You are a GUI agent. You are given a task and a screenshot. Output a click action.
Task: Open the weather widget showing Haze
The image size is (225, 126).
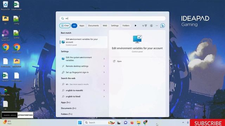coord(7,122)
